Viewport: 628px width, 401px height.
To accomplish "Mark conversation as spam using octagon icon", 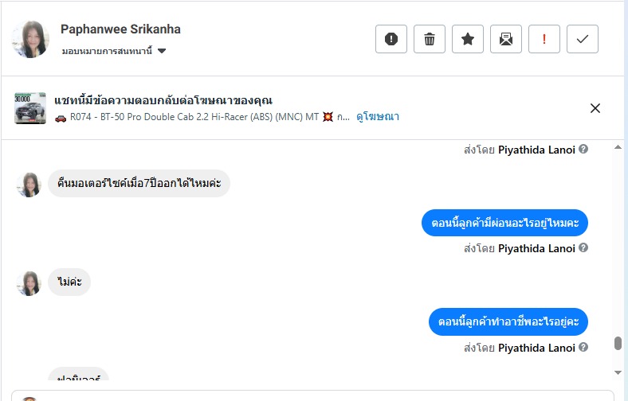I will coord(391,39).
